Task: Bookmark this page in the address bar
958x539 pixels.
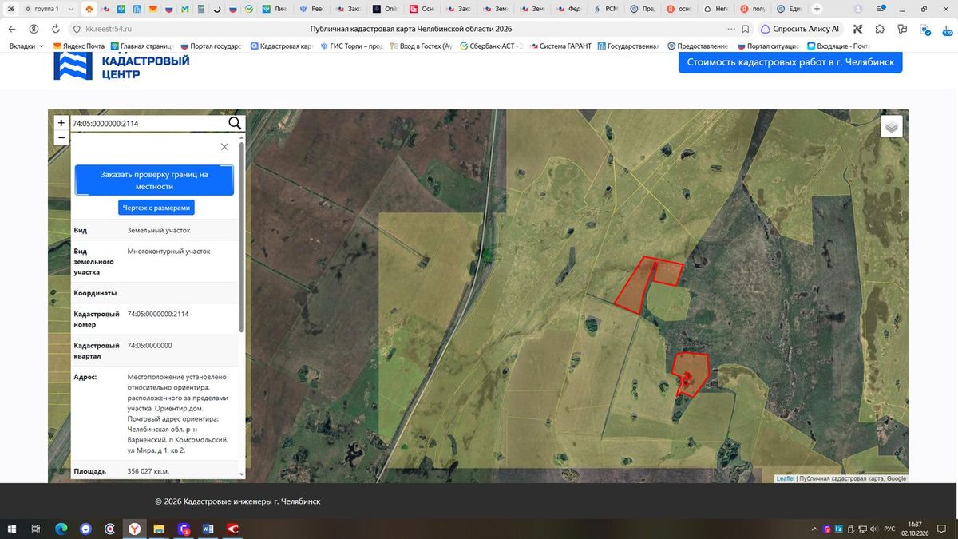Action: click(745, 29)
